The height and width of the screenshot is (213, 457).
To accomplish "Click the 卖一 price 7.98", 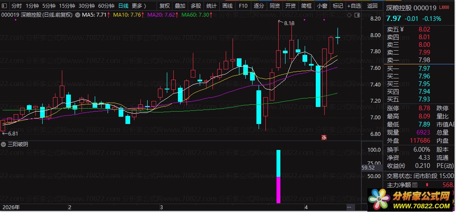I will pyautogui.click(x=424, y=60).
